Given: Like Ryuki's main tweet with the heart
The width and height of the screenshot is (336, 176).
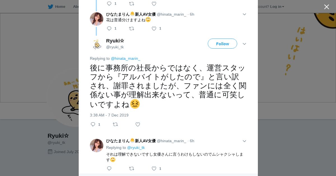Looking at the screenshot, I should pyautogui.click(x=138, y=124).
